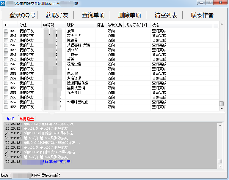This screenshot has height=180, width=229.
Task: Click the 状态 column header
Action: (181, 25)
